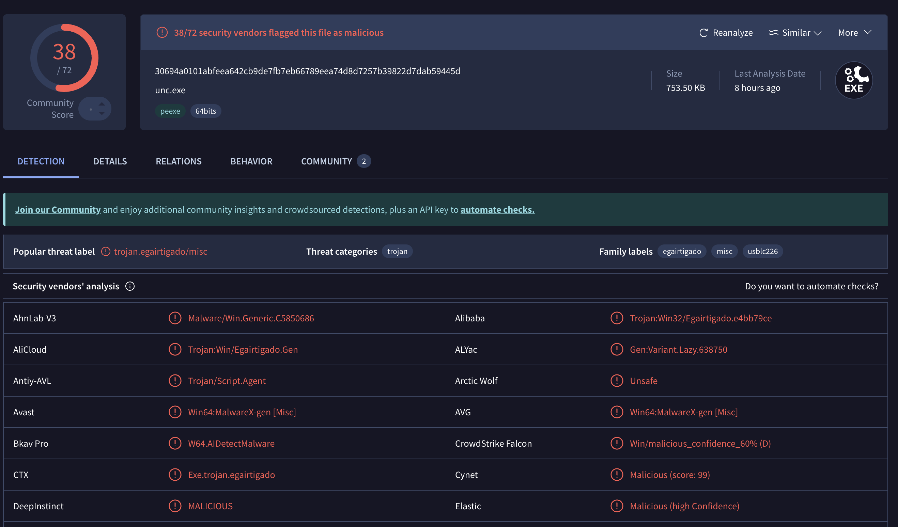Click CrowdStrike Falcon detection alert icon
The image size is (898, 527).
[617, 443]
